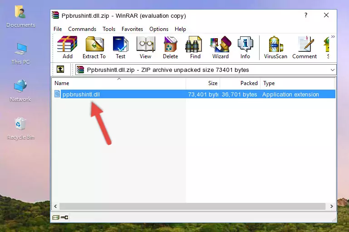
Task: Open the Comment tool
Action: (x=305, y=47)
